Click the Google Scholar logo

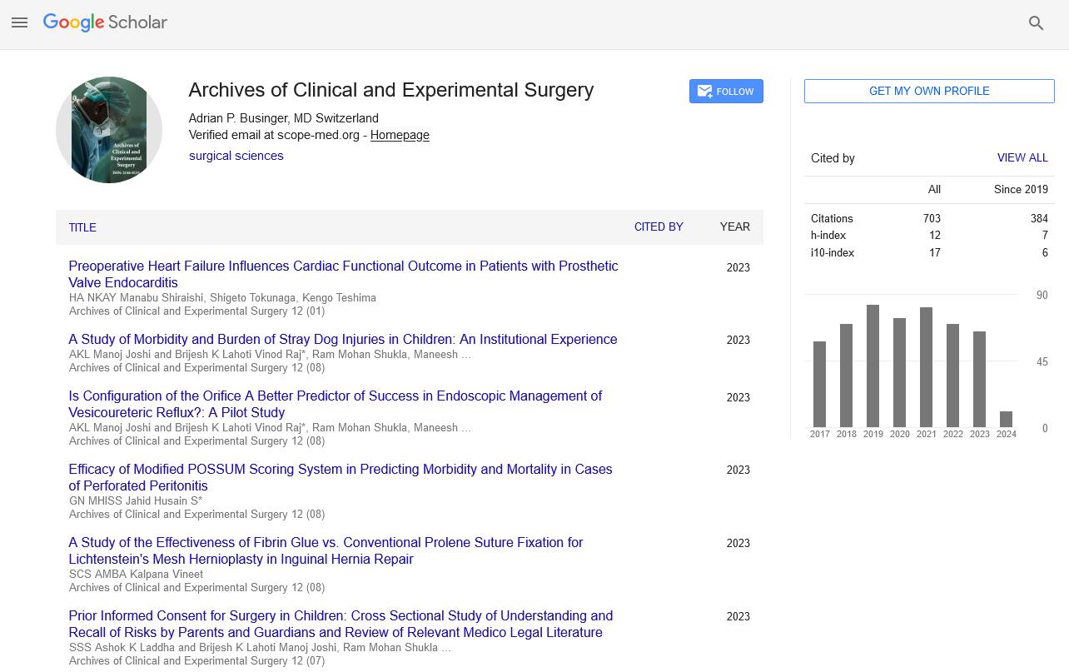point(105,22)
